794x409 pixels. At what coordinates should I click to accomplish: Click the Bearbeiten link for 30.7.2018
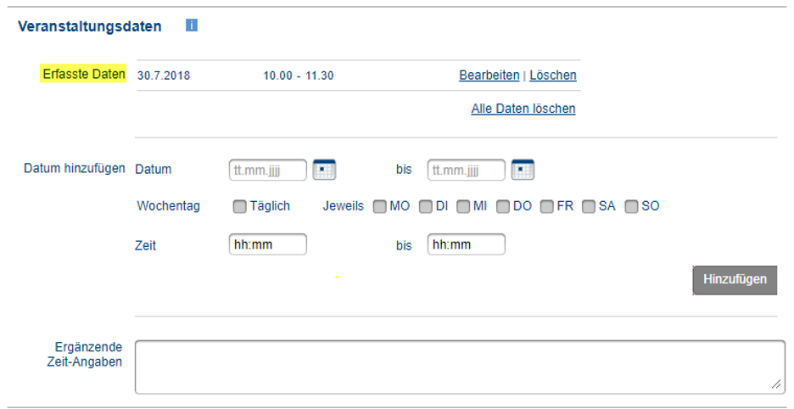click(x=489, y=75)
